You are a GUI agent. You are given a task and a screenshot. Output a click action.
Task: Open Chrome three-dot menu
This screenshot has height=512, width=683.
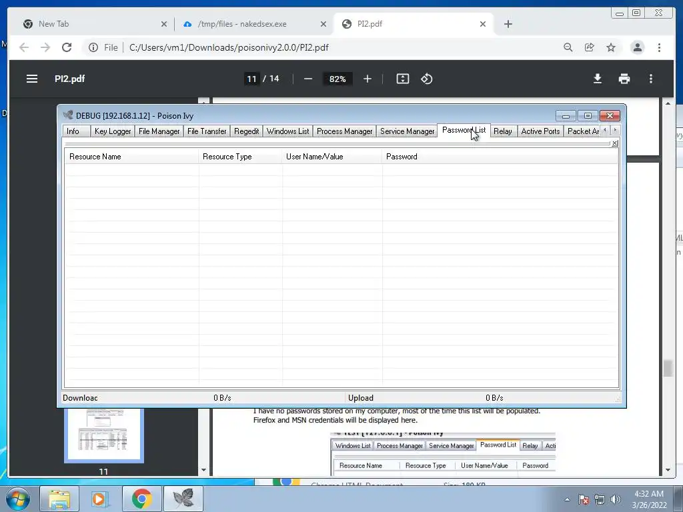point(659,47)
